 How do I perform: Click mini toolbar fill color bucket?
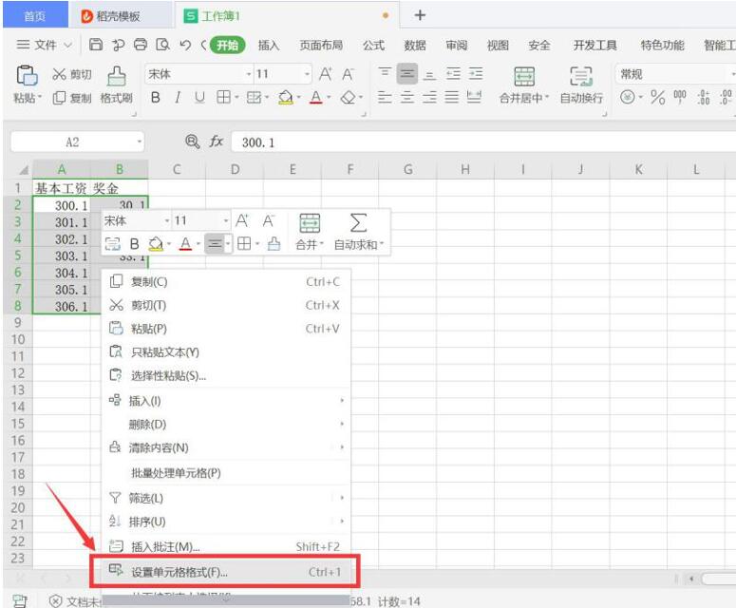coord(156,243)
